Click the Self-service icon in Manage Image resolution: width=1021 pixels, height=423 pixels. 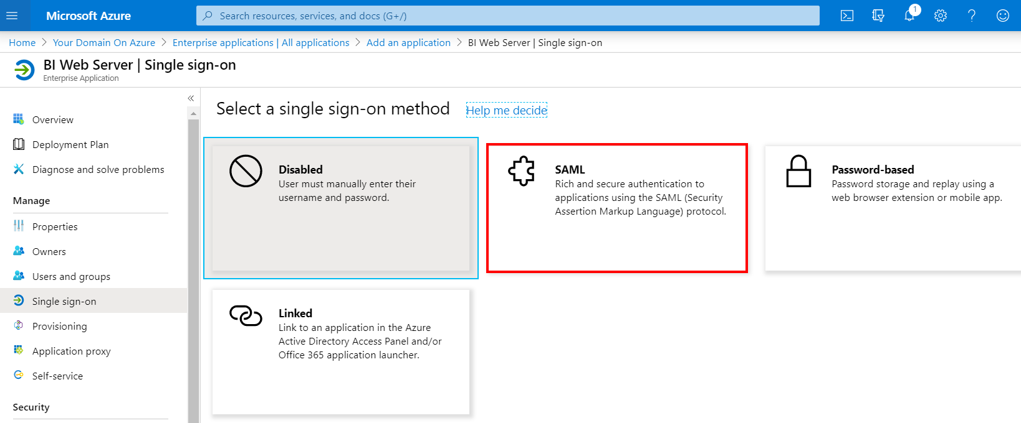[19, 376]
